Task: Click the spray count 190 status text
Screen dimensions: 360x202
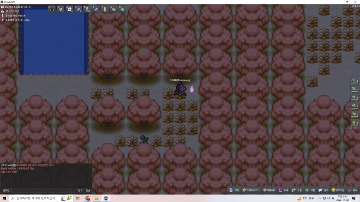Action: tap(17, 20)
